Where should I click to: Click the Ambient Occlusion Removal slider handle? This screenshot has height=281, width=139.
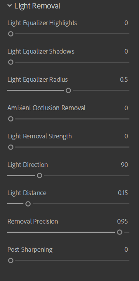[x=11, y=119]
